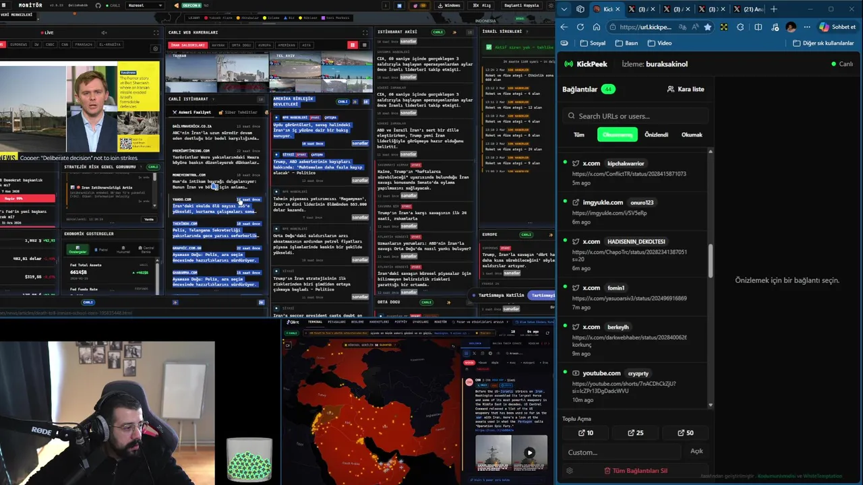Open the translate page icon in the address bar

[x=683, y=27]
